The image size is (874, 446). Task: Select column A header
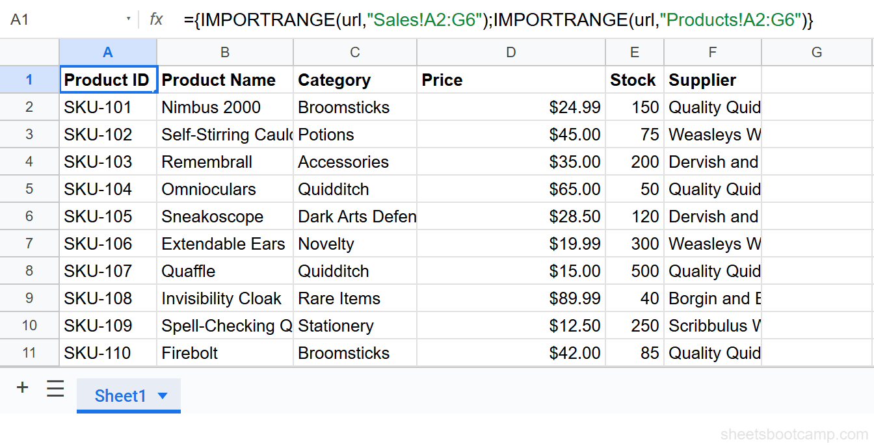[107, 52]
